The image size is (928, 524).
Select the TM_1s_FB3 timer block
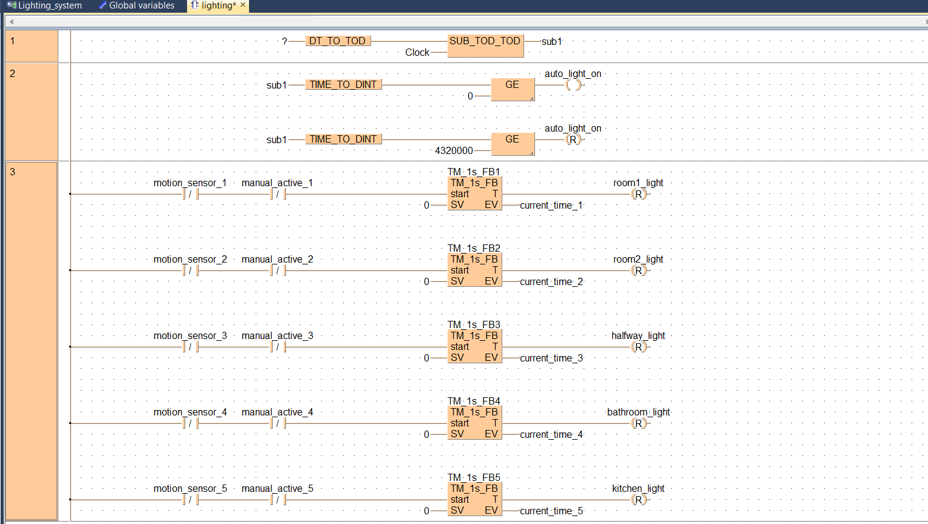coord(474,346)
